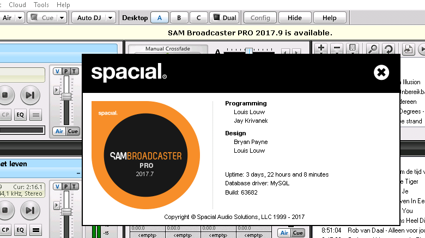Click crossfade nudge left arrow
Image resolution: width=425 pixels, height=238 pixels.
coord(285,52)
